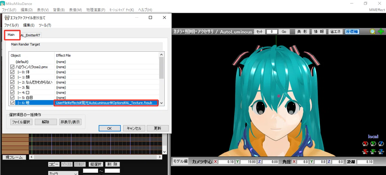Click the camera center X value field
This screenshot has width=386, height=175.
coord(226,162)
